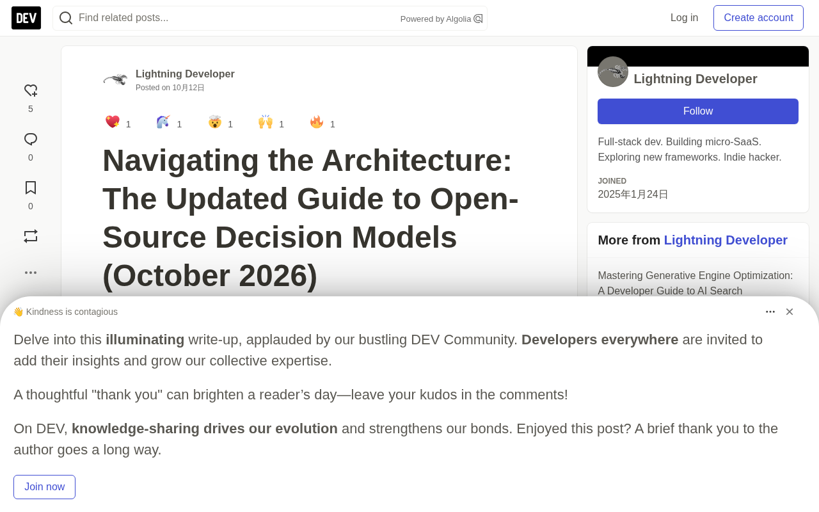Jump to comments via speech bubble icon
This screenshot has width=819, height=512.
click(31, 140)
